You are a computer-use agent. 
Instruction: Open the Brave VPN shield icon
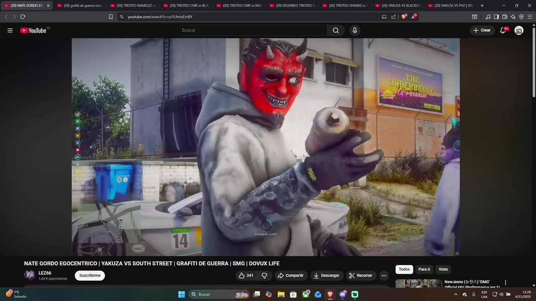click(521, 17)
